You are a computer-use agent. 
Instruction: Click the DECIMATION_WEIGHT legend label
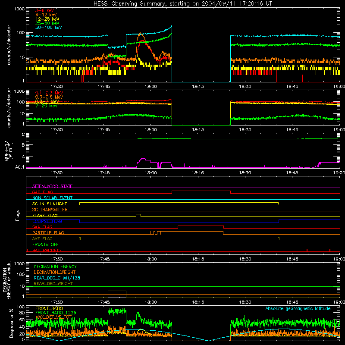coord(55,272)
